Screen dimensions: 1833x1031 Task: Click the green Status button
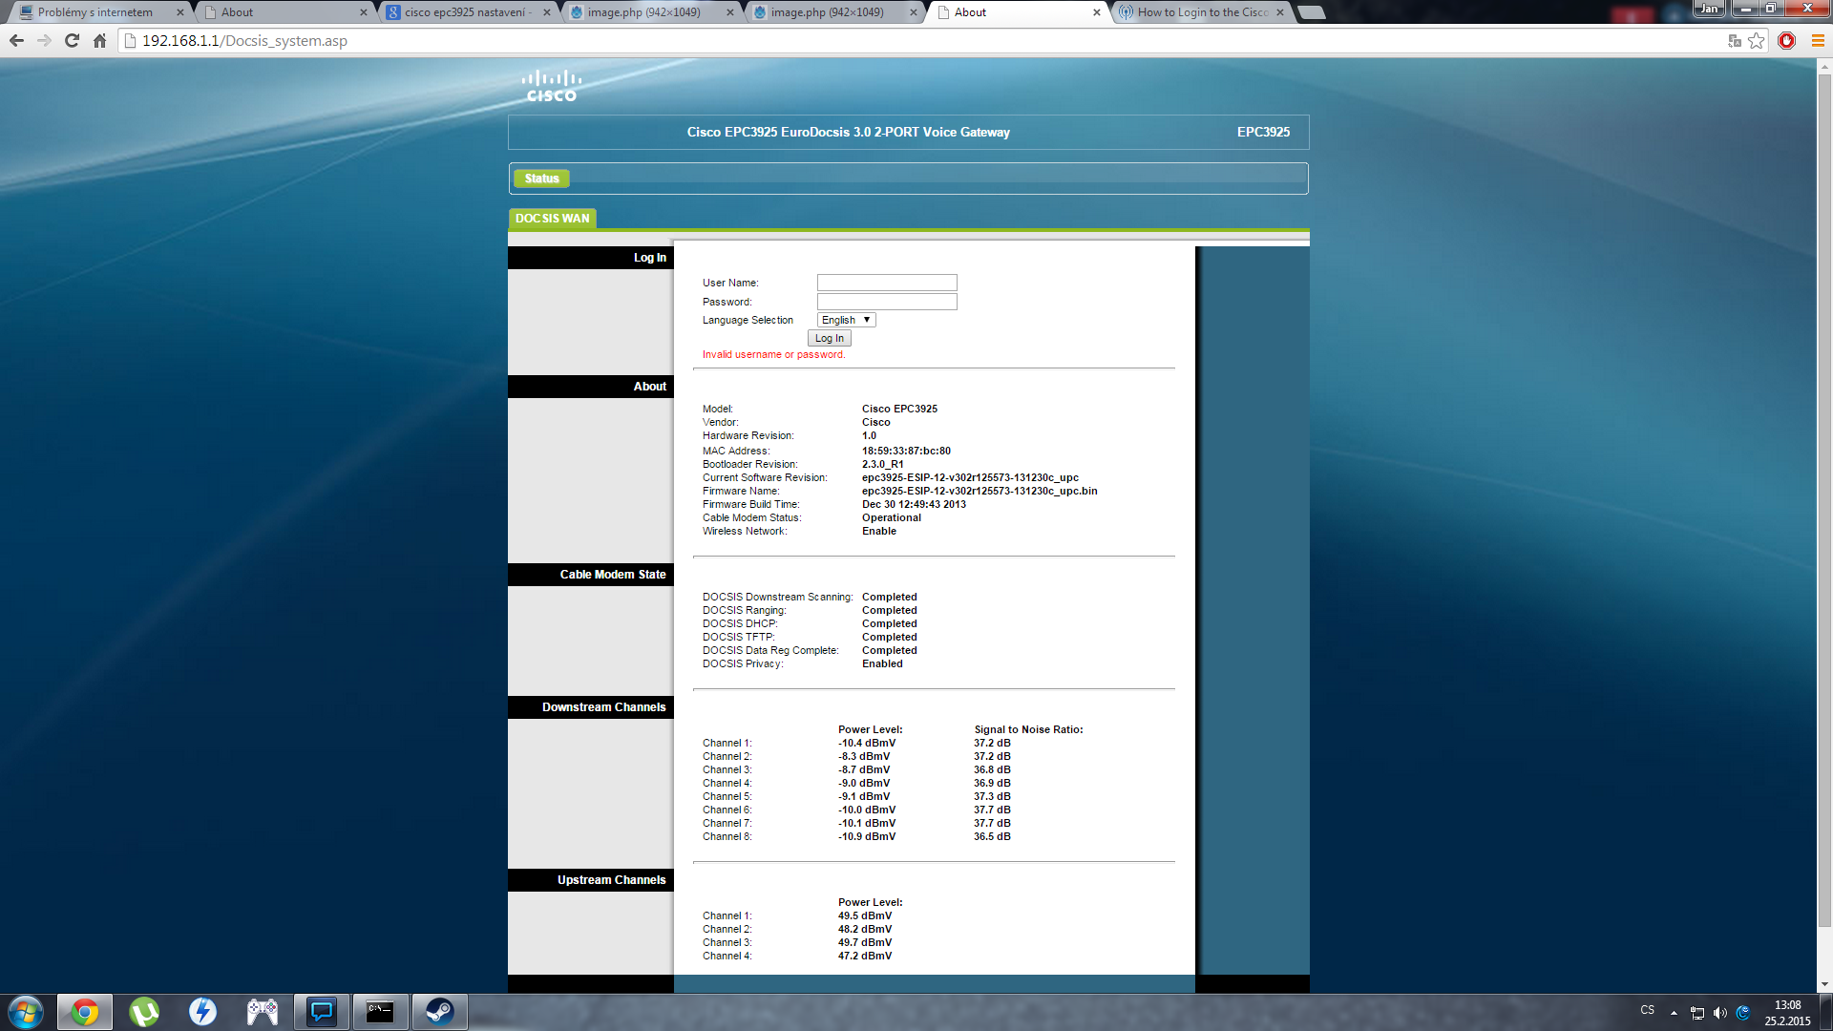pos(541,179)
